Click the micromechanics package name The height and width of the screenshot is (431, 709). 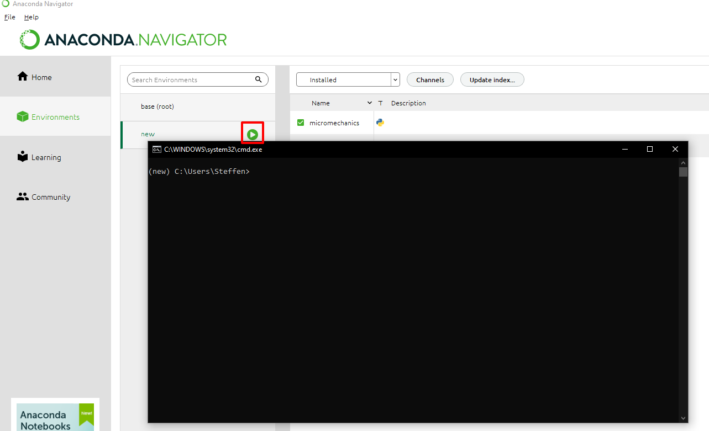(334, 123)
